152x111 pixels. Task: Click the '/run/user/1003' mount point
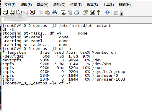109,79
